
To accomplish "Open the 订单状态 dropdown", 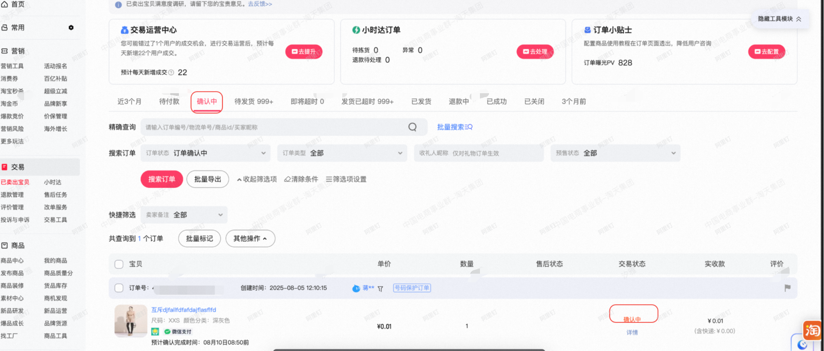I will tap(206, 153).
